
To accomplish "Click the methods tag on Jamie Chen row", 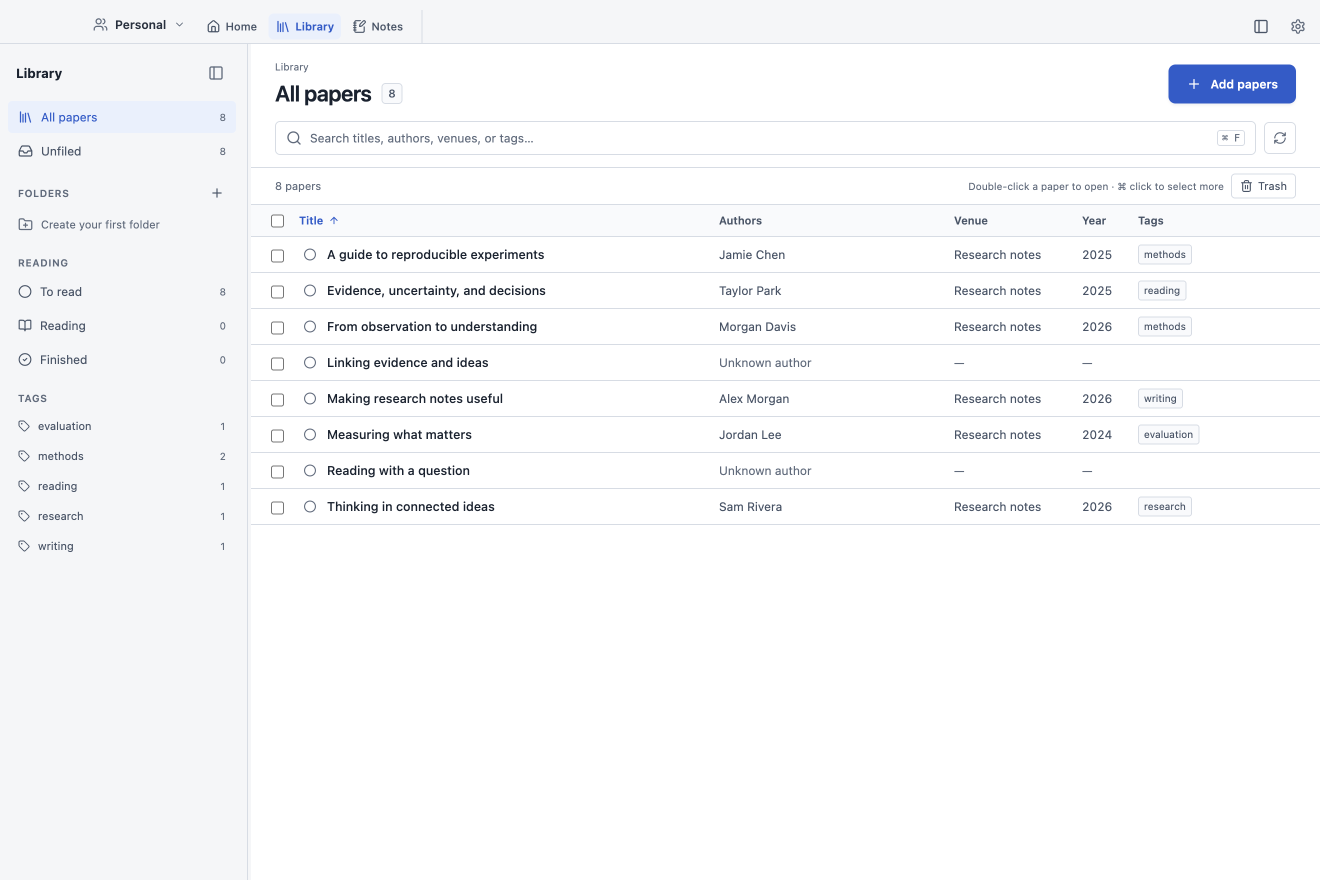I will 1164,255.
